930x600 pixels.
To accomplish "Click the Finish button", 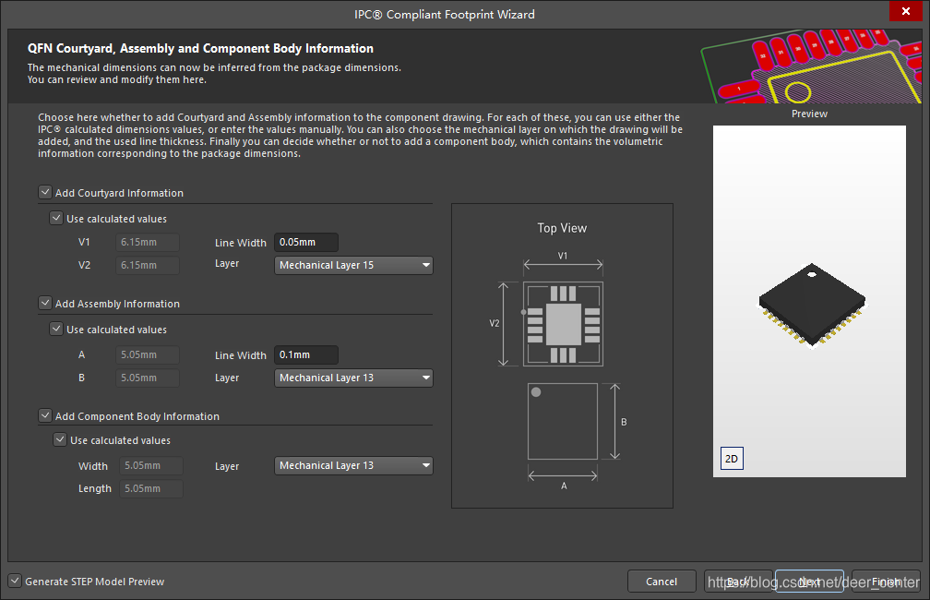I will pos(883,582).
